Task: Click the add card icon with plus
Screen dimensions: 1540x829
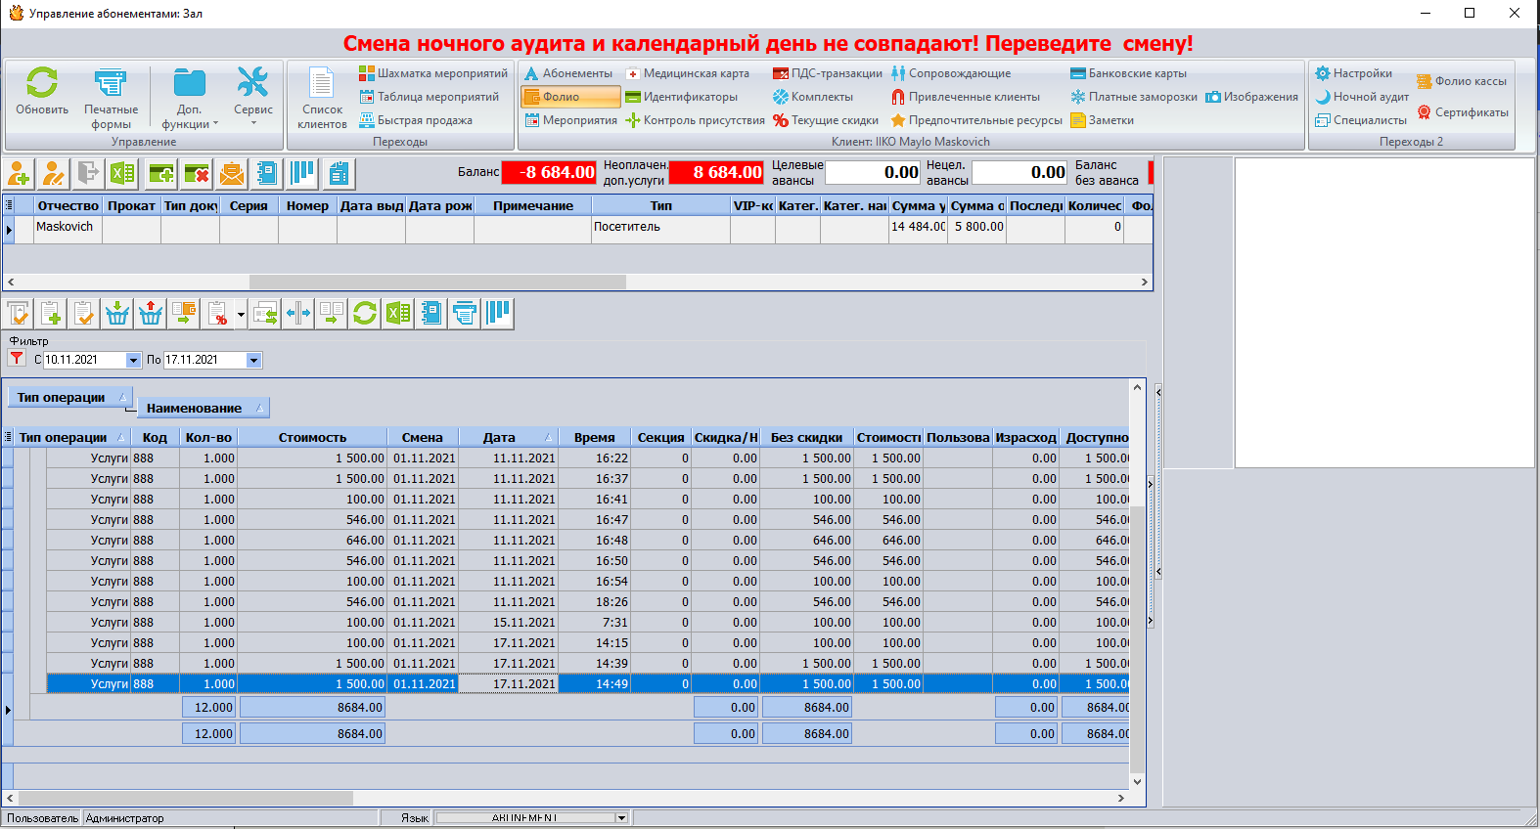Action: [x=161, y=174]
